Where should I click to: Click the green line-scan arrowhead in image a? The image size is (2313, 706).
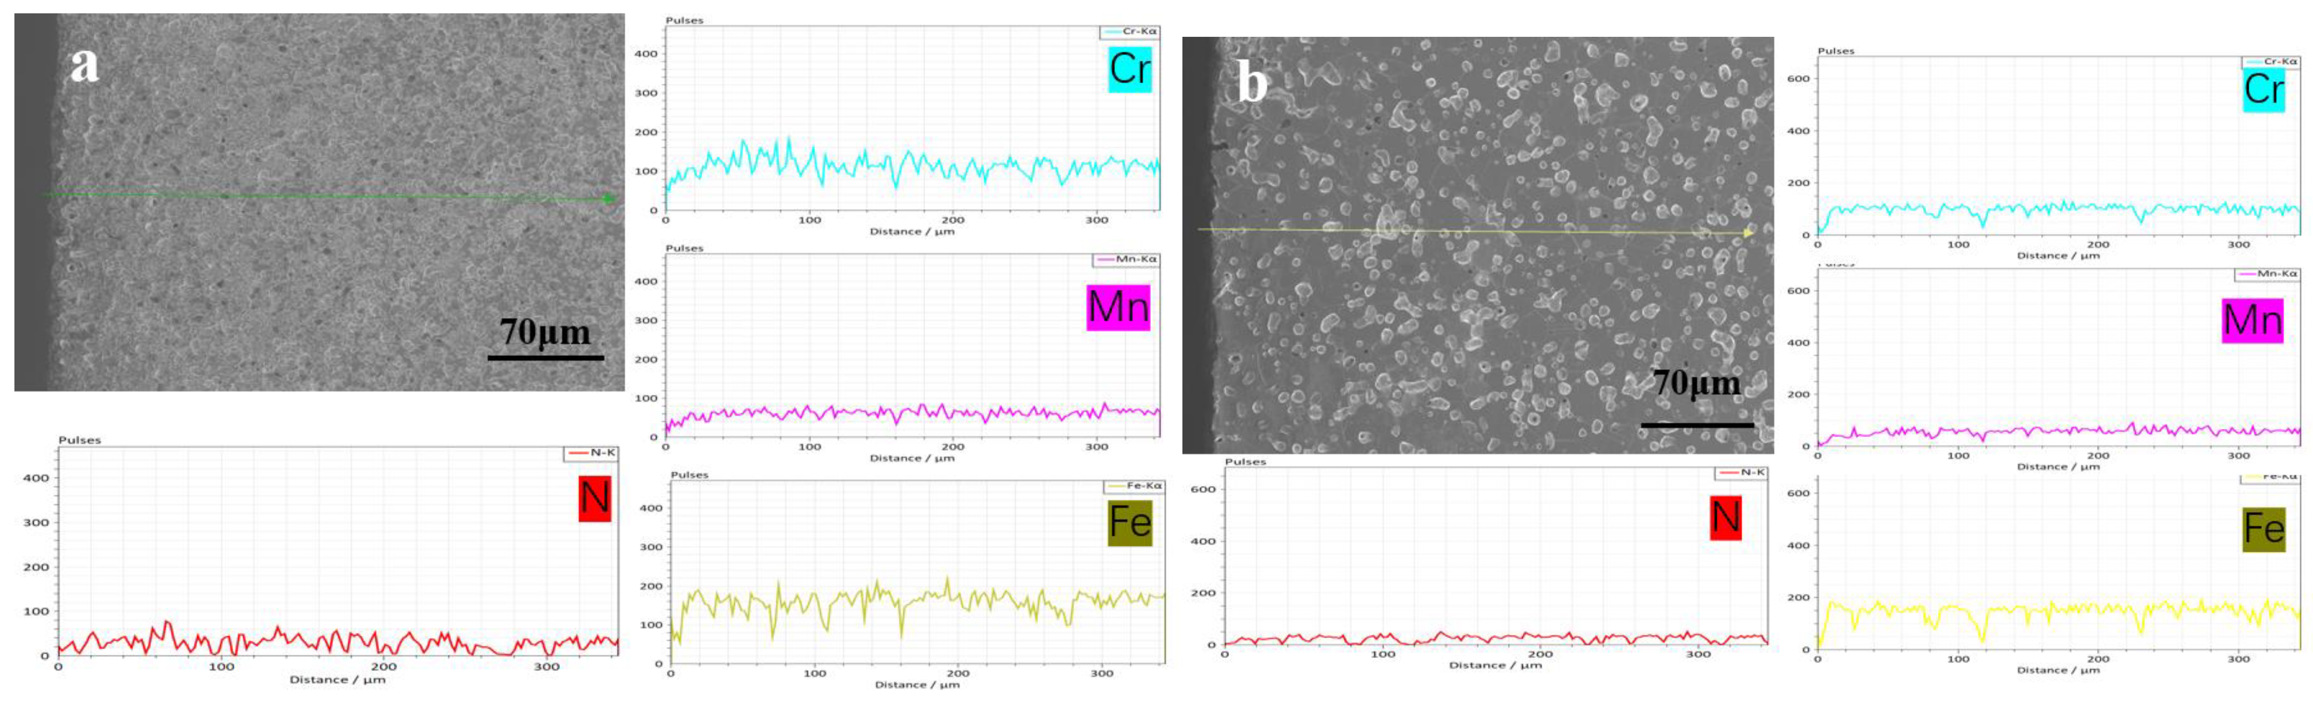pos(610,199)
